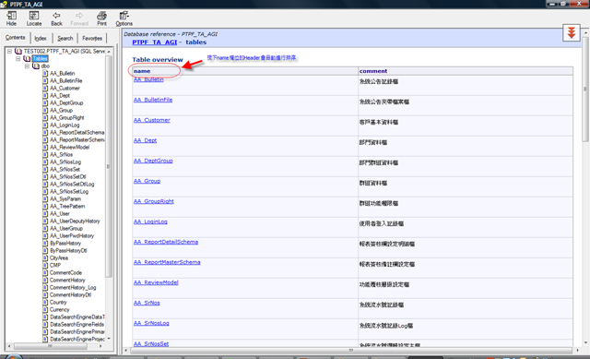Collapse the Tables tree node
Image resolution: width=590 pixels, height=359 pixels.
[x=18, y=58]
